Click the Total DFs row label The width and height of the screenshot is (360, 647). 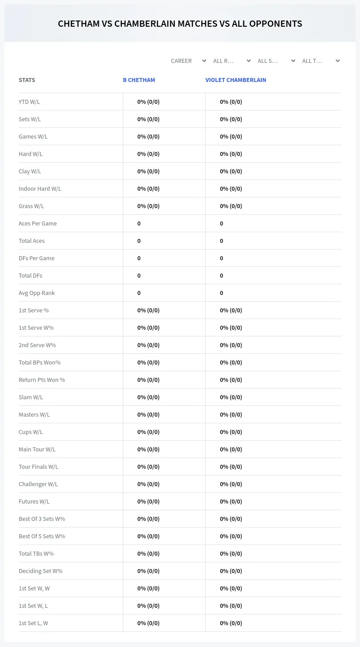[x=30, y=275]
